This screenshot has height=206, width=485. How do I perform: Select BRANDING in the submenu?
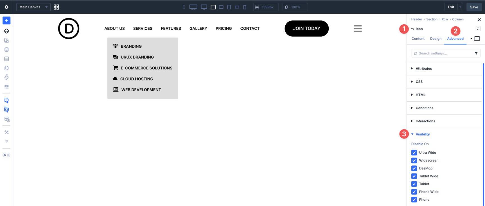pos(131,46)
